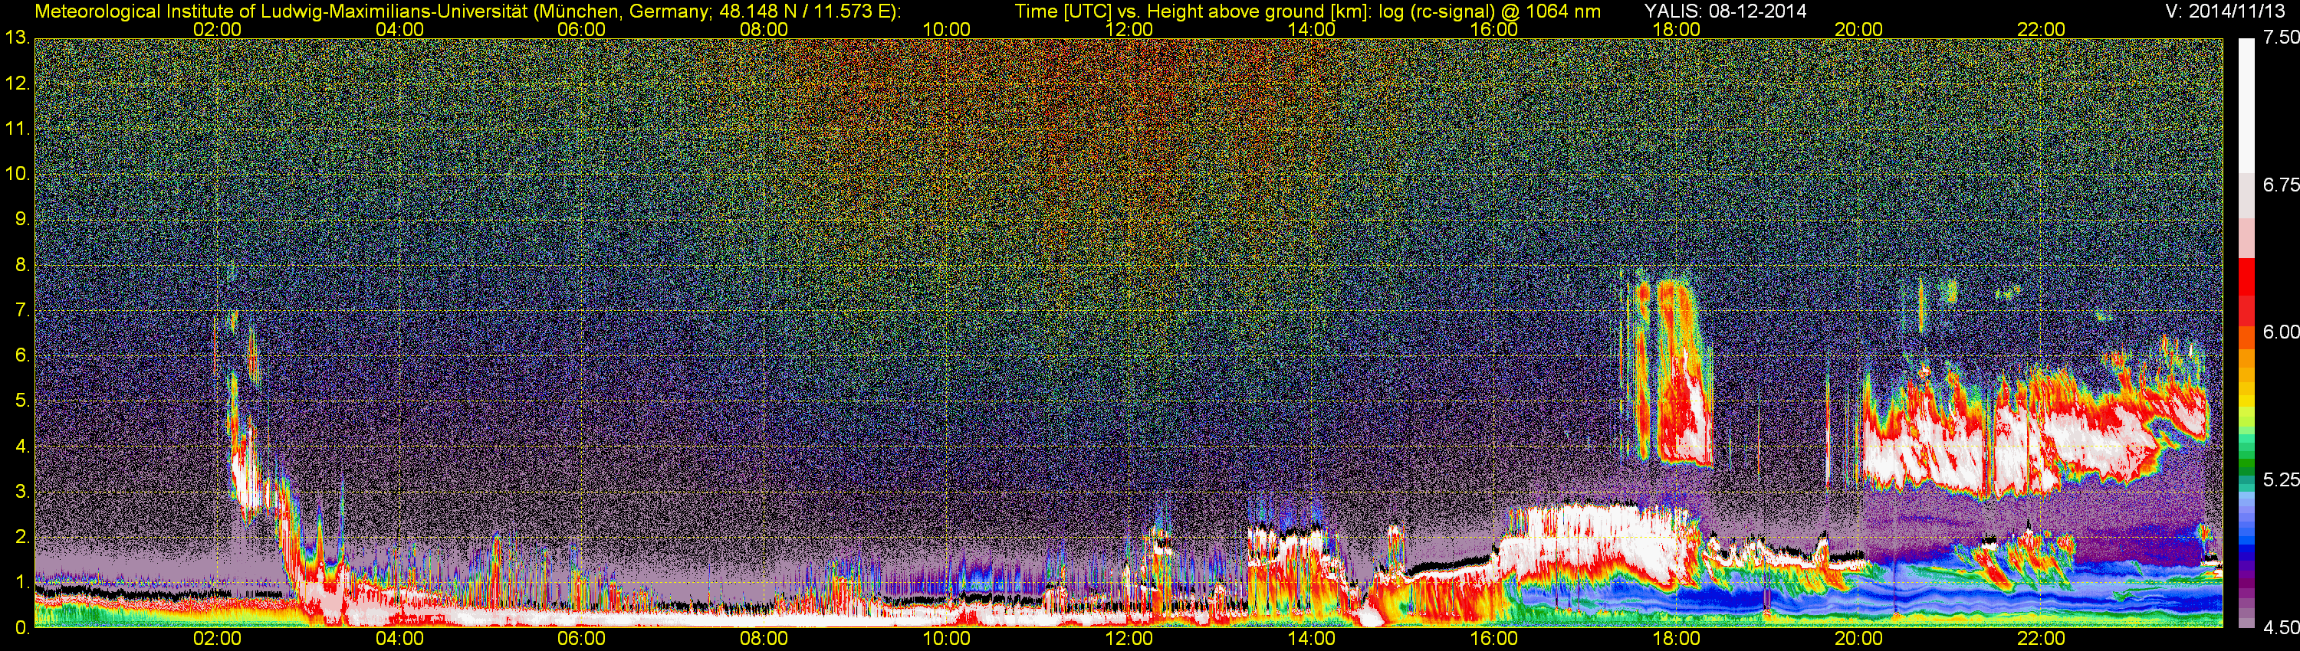The image size is (2300, 651).
Task: Pick the 3 km height axis label
Action: point(21,492)
